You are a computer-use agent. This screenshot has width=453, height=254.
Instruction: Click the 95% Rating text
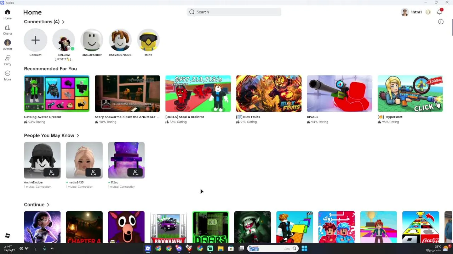click(x=390, y=122)
